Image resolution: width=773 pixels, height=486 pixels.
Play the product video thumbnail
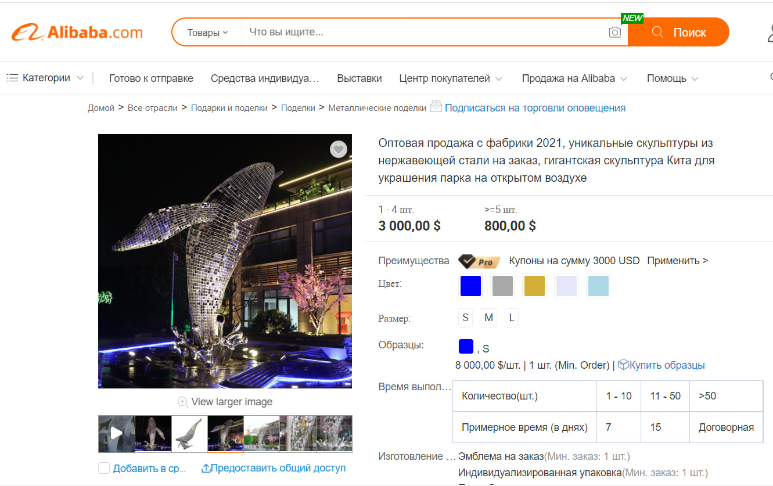click(116, 433)
